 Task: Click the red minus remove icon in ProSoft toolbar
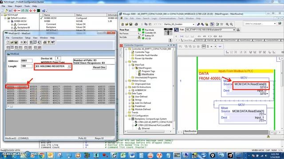(19, 11)
